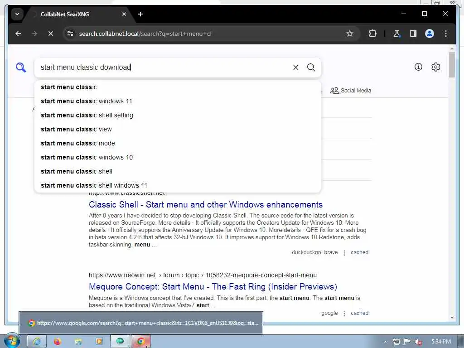The image size is (464, 348).
Task: Submit search with magnifier button
Action: point(311,68)
